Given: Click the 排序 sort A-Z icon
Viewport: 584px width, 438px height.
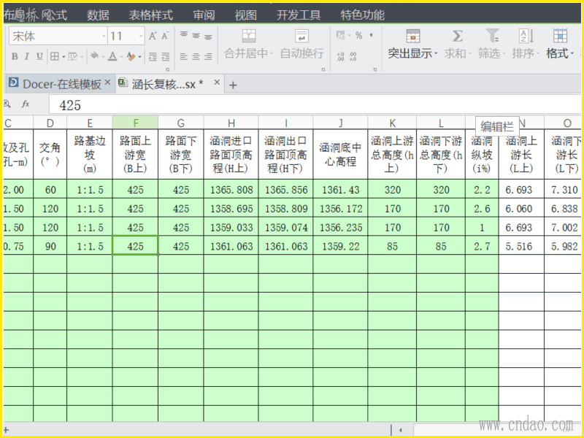Looking at the screenshot, I should [526, 36].
